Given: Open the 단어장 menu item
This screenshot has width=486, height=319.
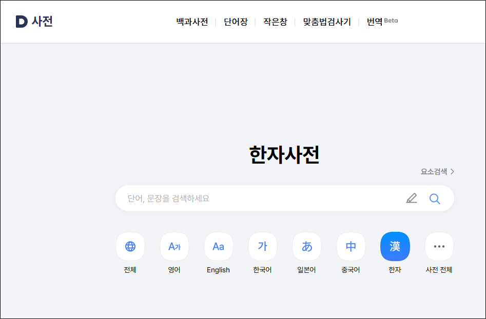Looking at the screenshot, I should pyautogui.click(x=236, y=22).
